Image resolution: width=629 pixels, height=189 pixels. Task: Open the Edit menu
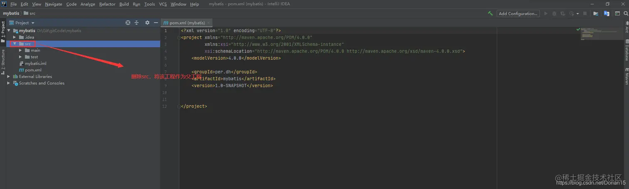24,4
